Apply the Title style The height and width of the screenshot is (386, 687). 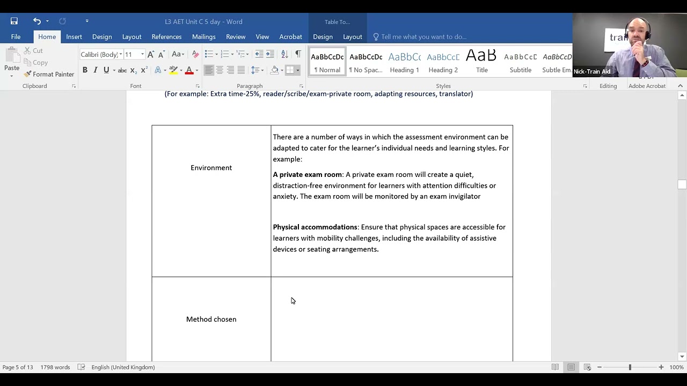(x=482, y=62)
